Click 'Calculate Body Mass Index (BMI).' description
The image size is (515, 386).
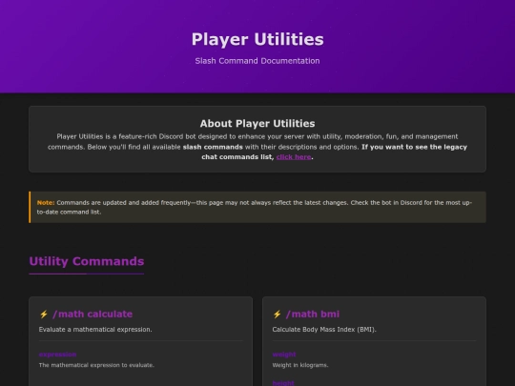tap(324, 329)
